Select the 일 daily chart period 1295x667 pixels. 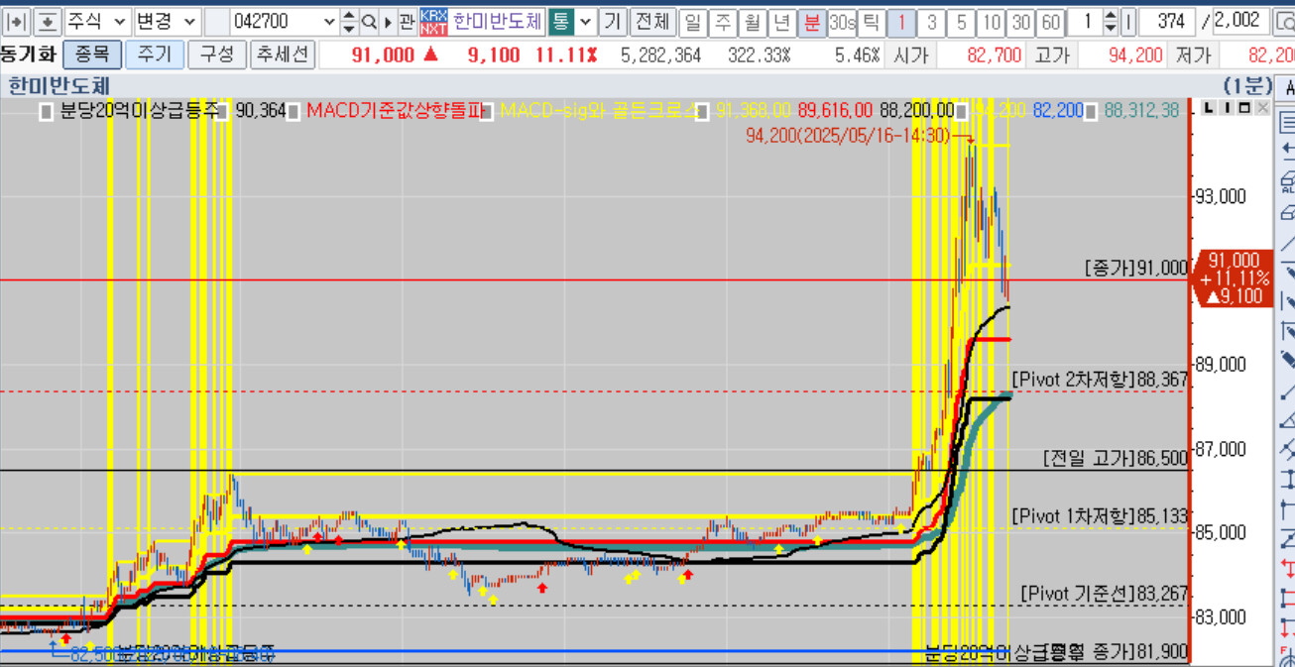pyautogui.click(x=692, y=21)
